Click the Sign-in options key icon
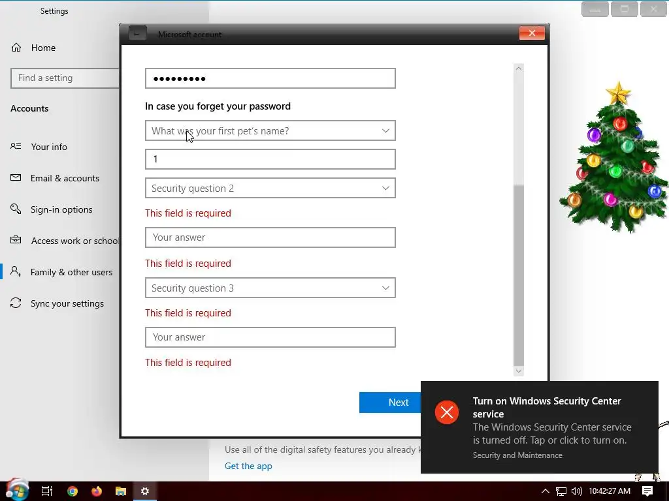The height and width of the screenshot is (501, 669). pos(16,209)
